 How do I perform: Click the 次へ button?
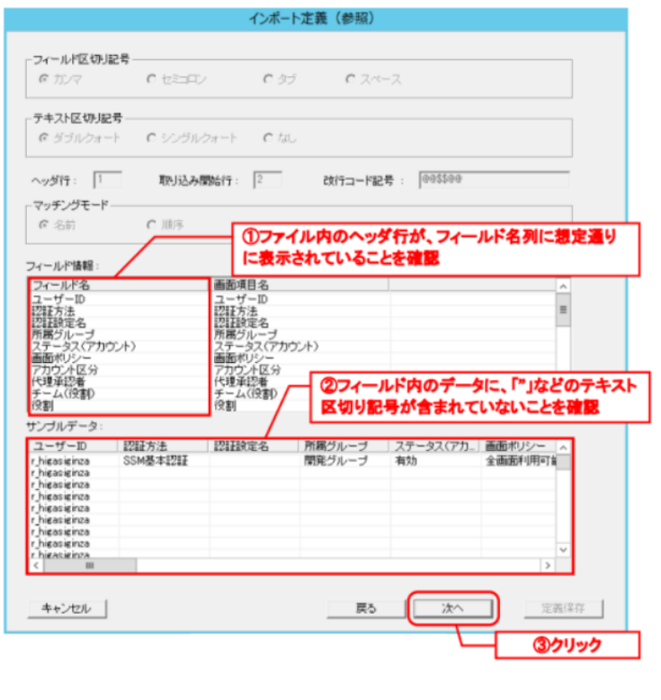(452, 608)
